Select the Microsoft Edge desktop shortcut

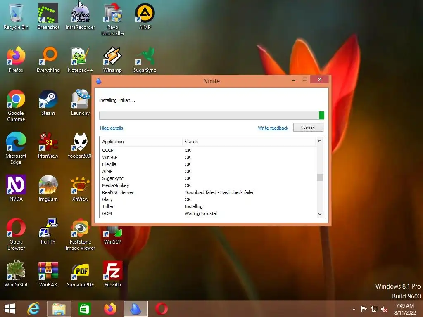point(16,148)
